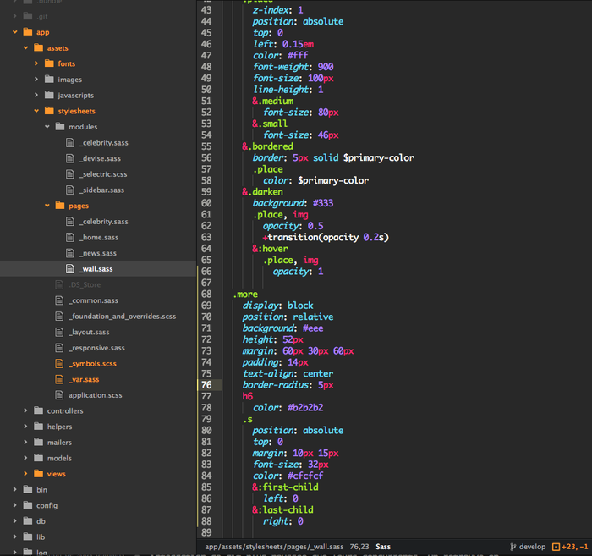The height and width of the screenshot is (556, 592).
Task: Open _home.sass in pages
Action: 99,238
